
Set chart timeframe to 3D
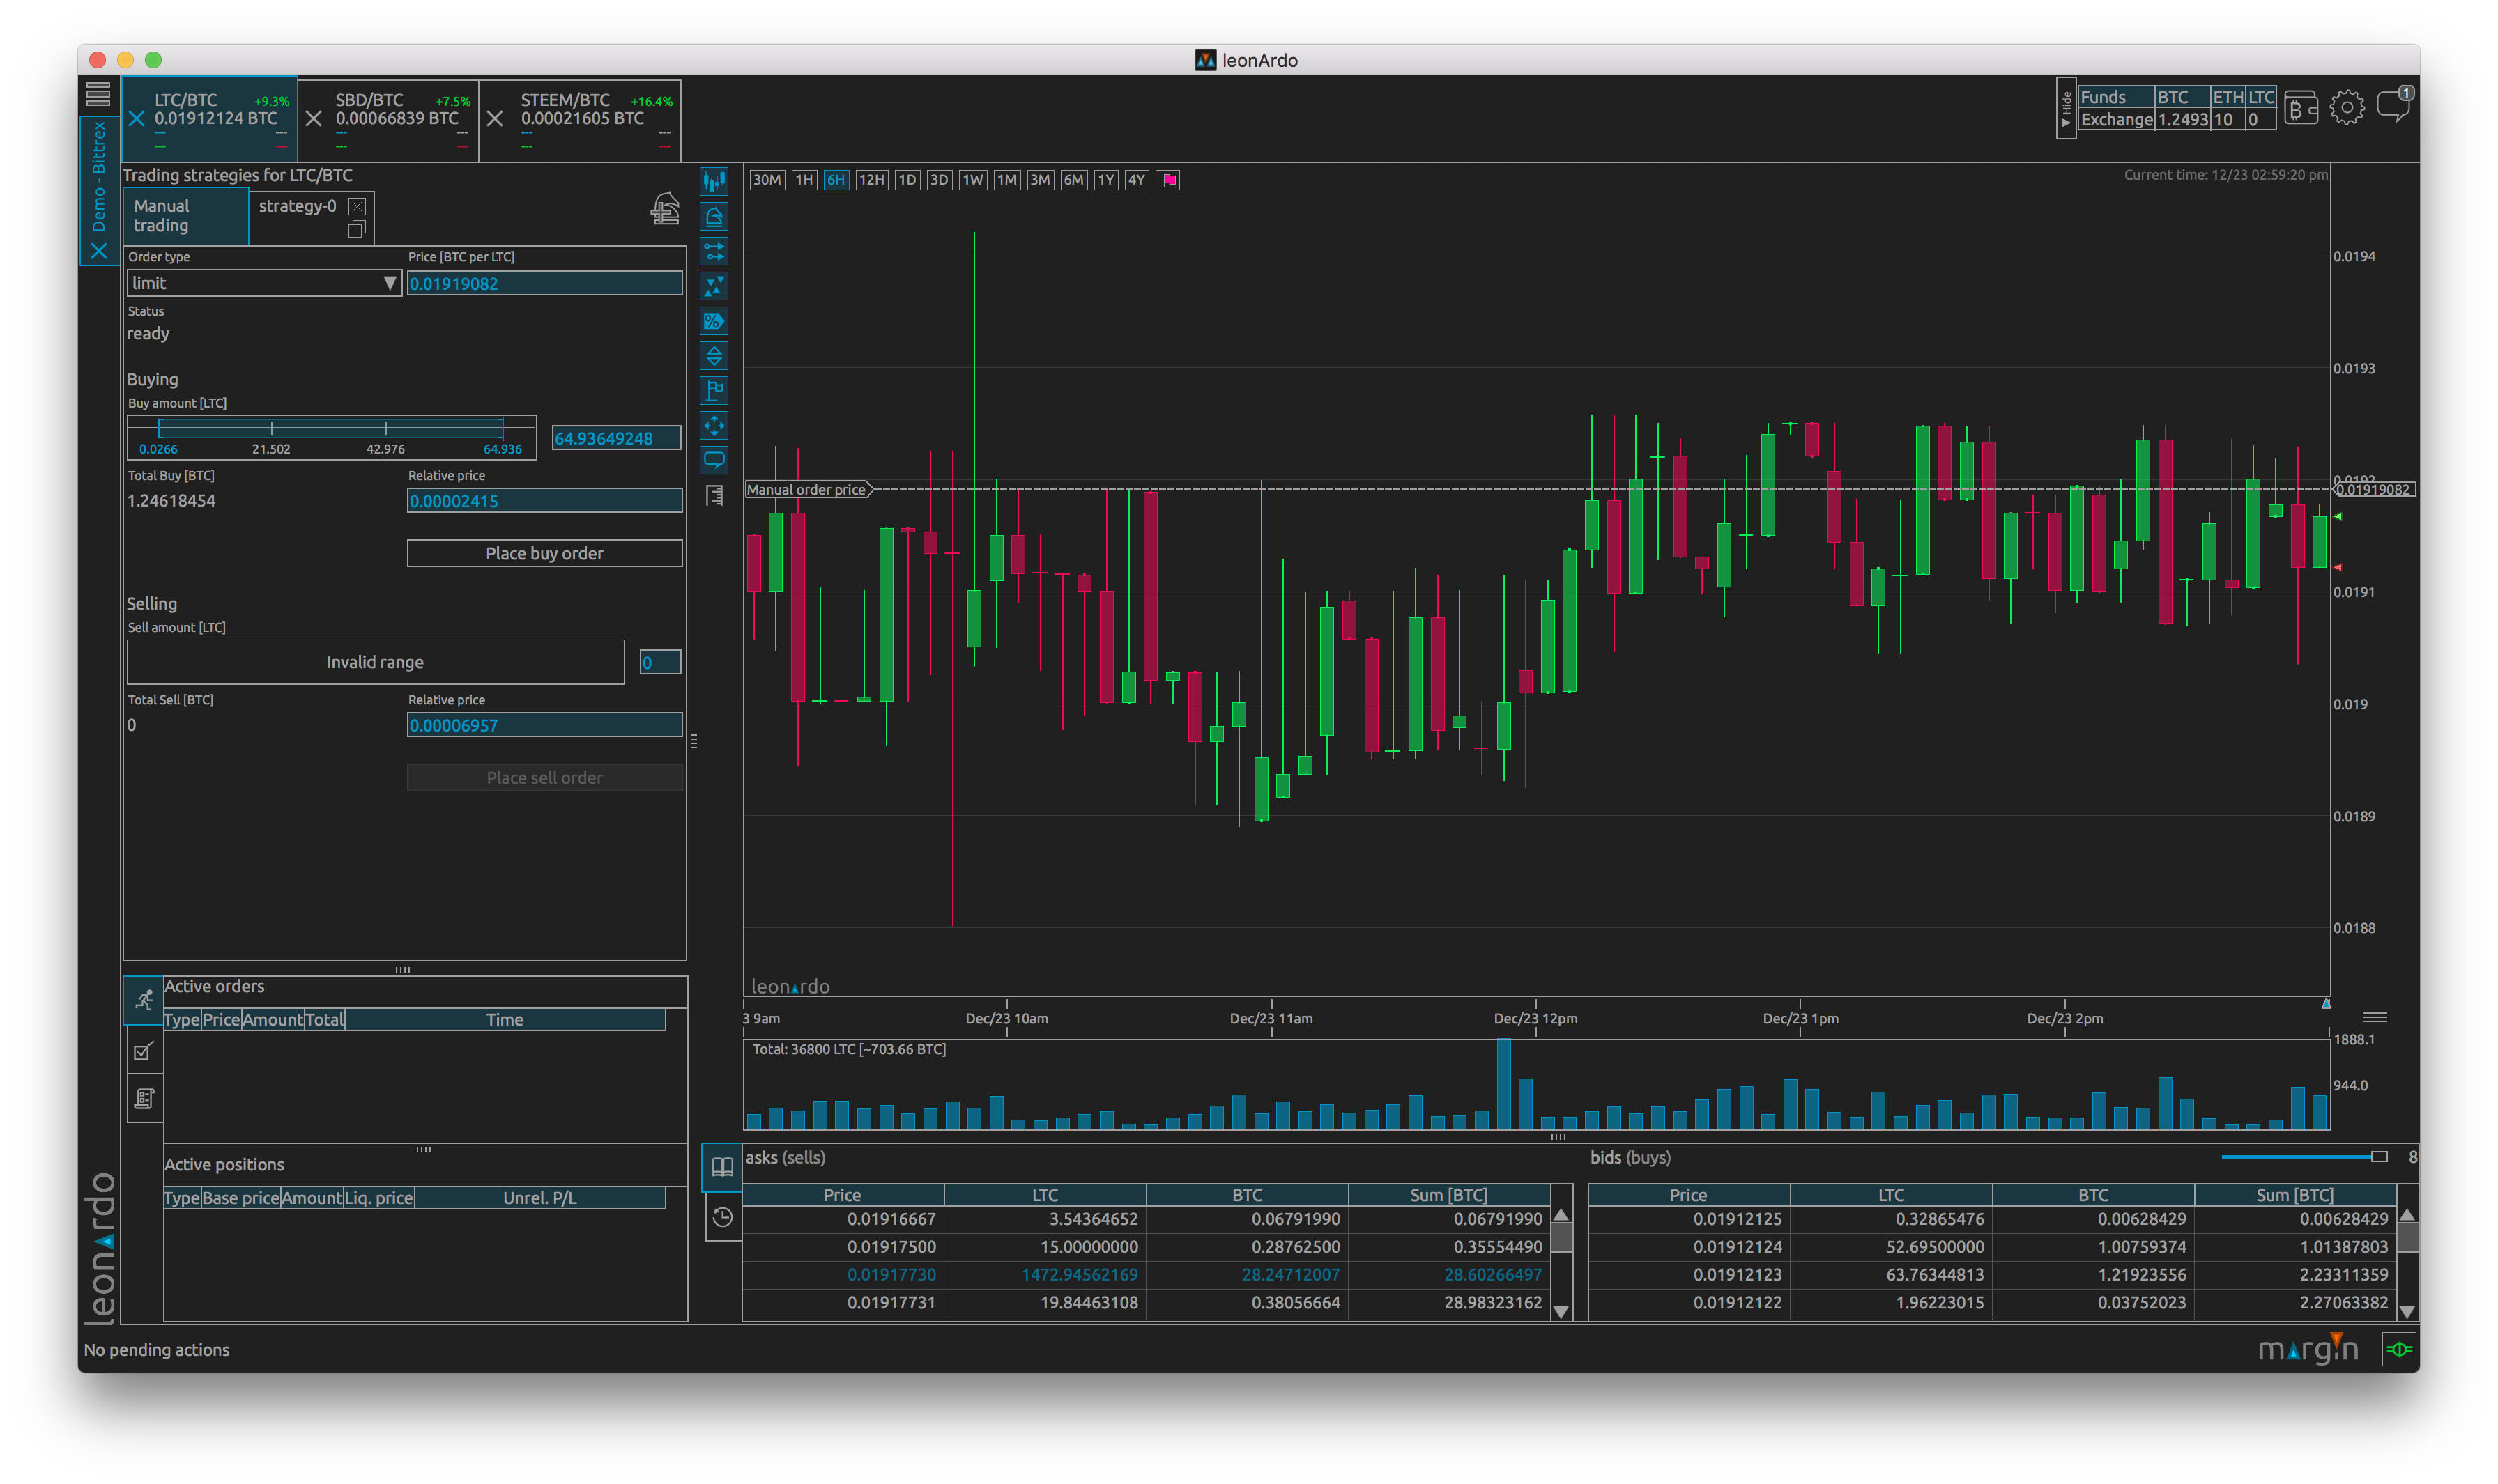[938, 180]
